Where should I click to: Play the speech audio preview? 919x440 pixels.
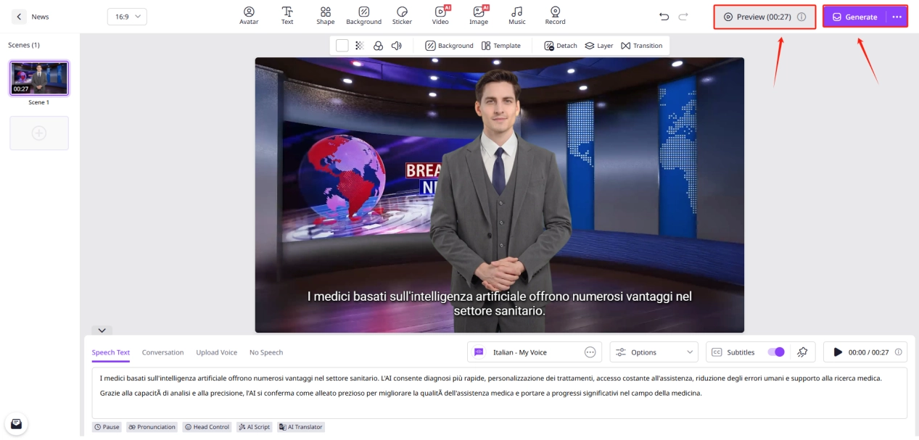tap(838, 352)
